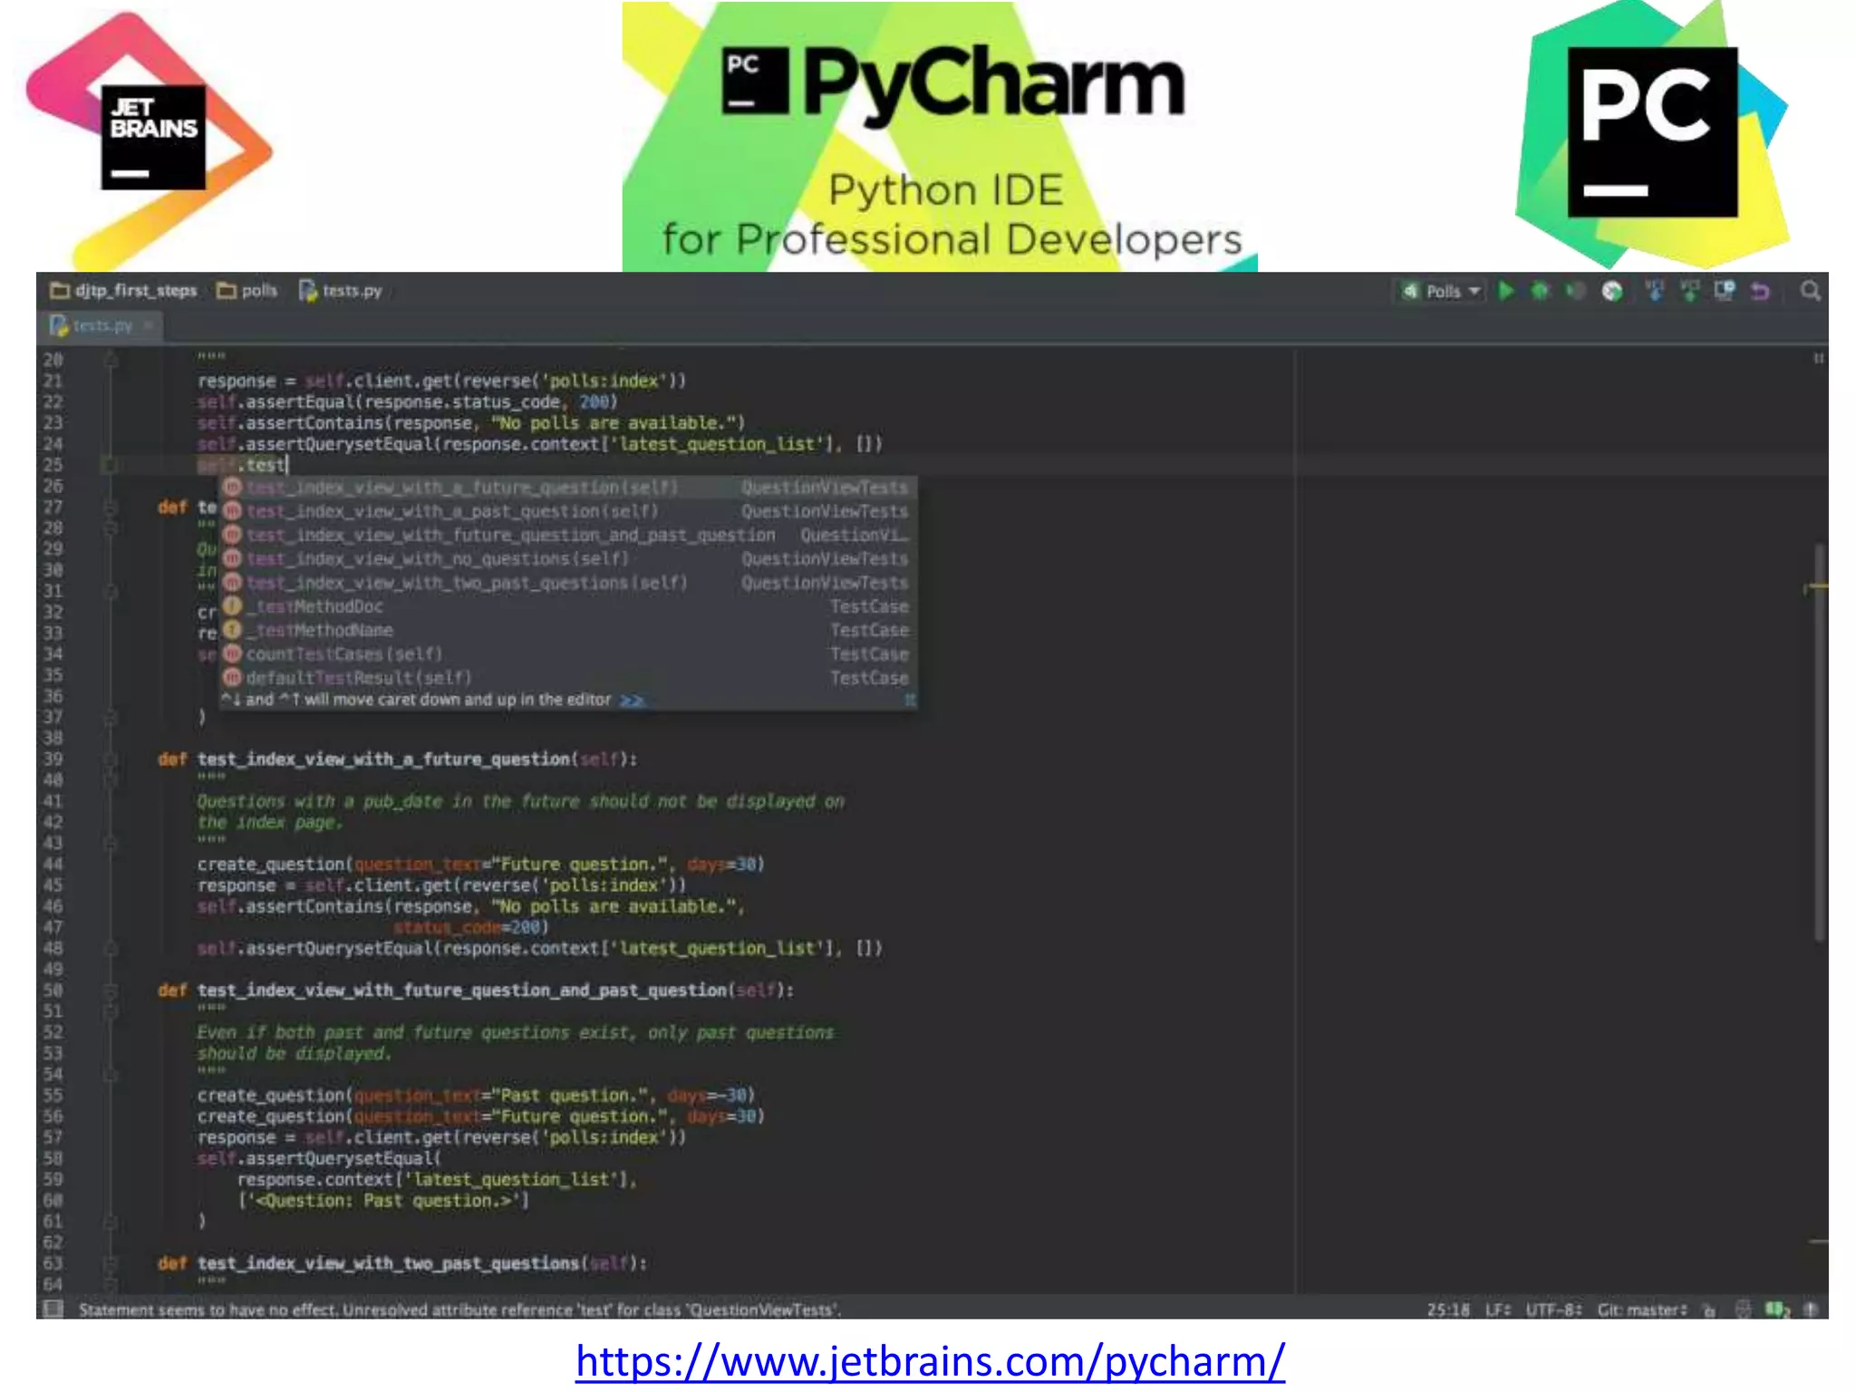Revert changes with the purple undo arrow
Viewport: 1856px width, 1392px height.
point(1760,291)
